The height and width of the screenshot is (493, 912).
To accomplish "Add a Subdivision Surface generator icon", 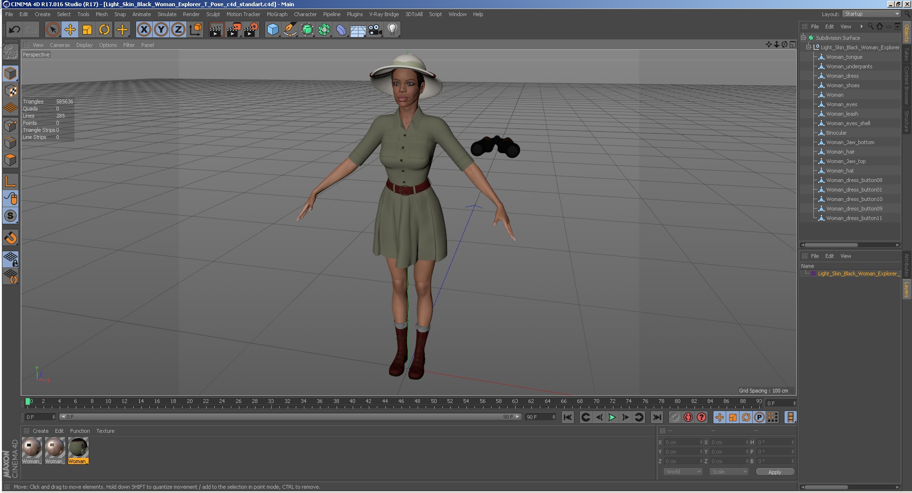I will click(x=307, y=30).
